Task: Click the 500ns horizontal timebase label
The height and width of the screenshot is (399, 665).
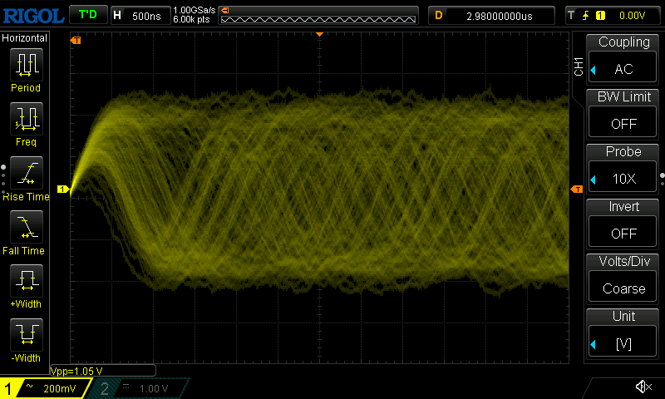Action: coord(139,15)
